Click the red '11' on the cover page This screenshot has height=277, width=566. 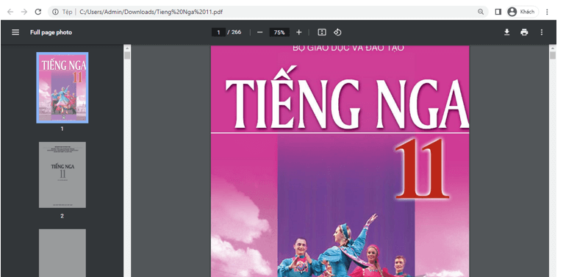[x=423, y=169]
